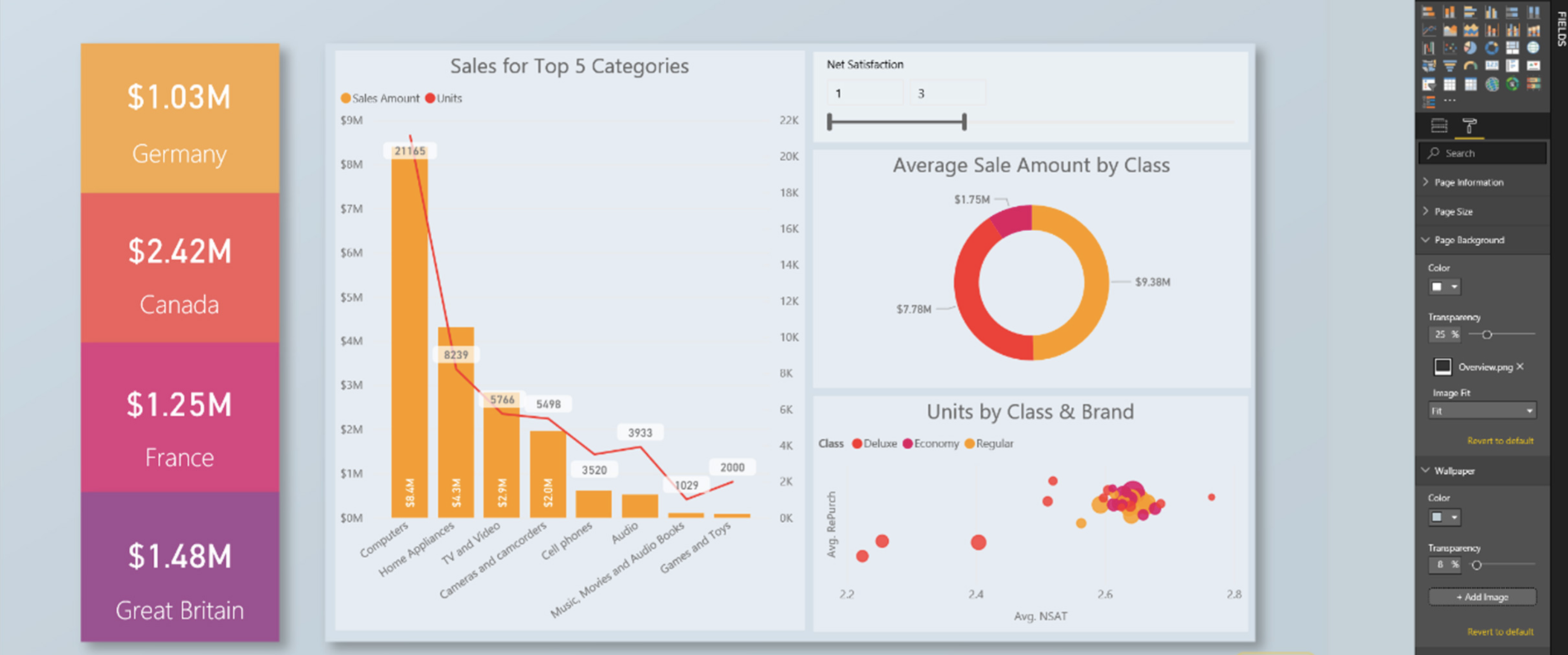Open more visuals via the ellipsis icon
Viewport: 1568px width, 655px height.
coord(1450,100)
